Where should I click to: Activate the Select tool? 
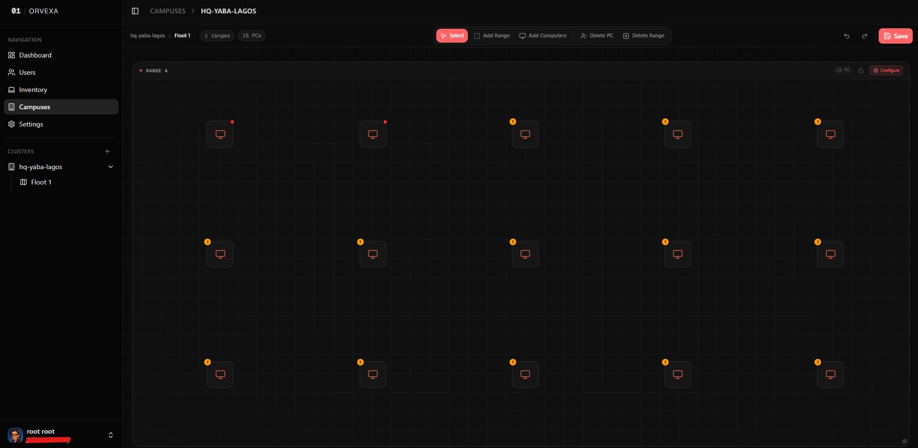tap(452, 36)
